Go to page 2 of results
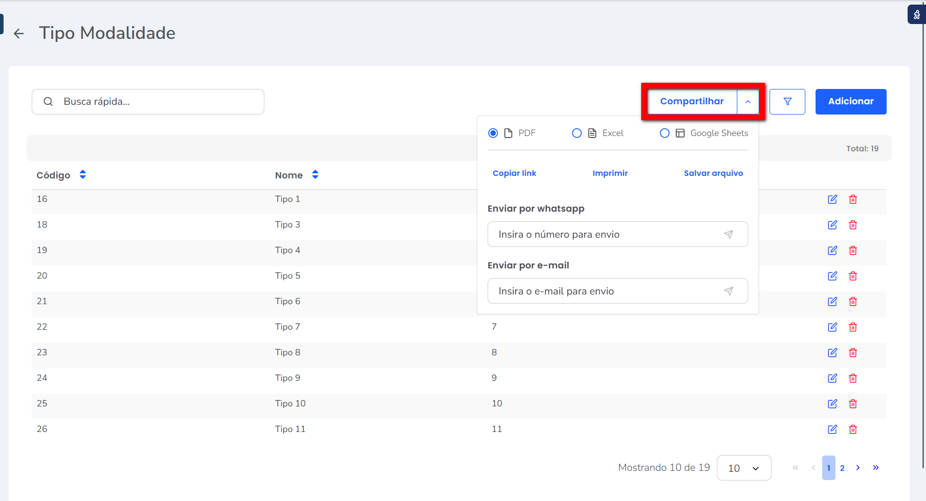 (x=842, y=468)
